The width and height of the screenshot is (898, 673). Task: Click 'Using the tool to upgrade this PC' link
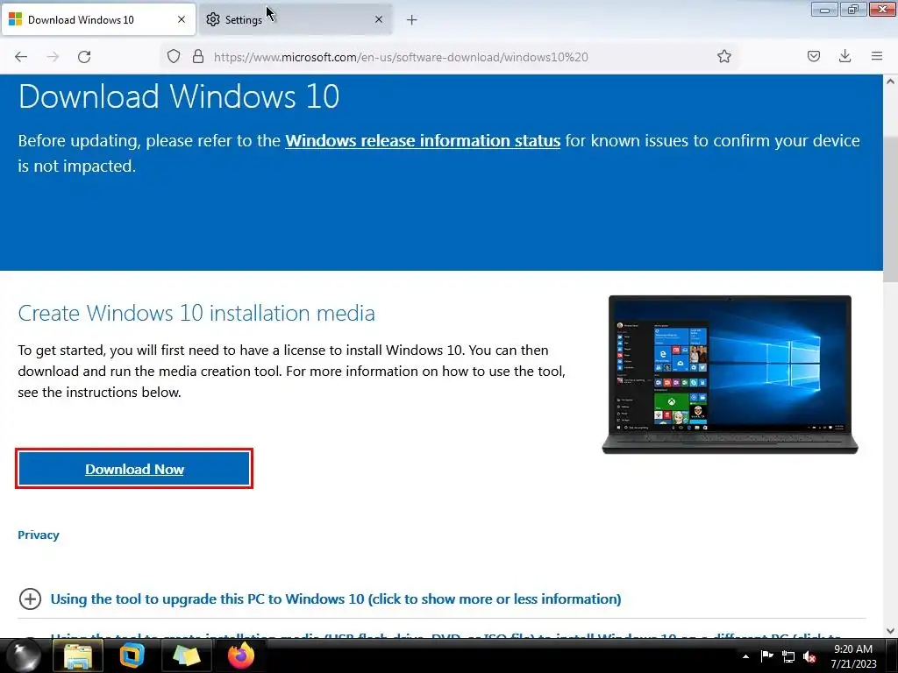336,599
